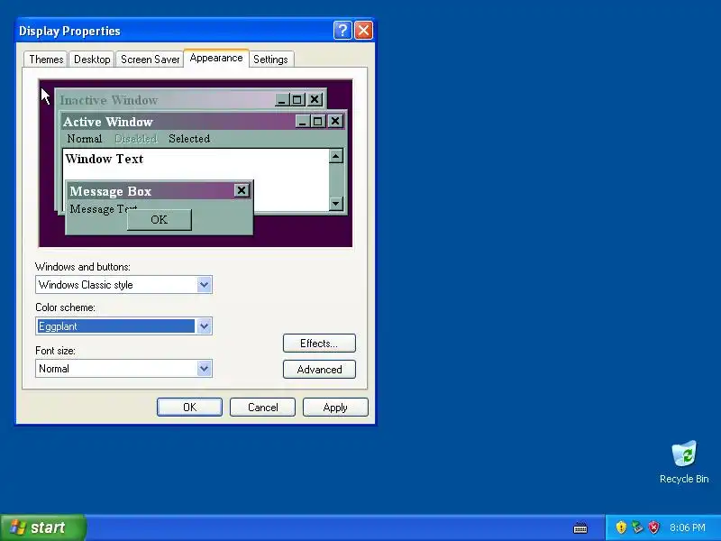Click the selected Eggplant value field
Screen dimensions: 721x541
tap(116, 326)
